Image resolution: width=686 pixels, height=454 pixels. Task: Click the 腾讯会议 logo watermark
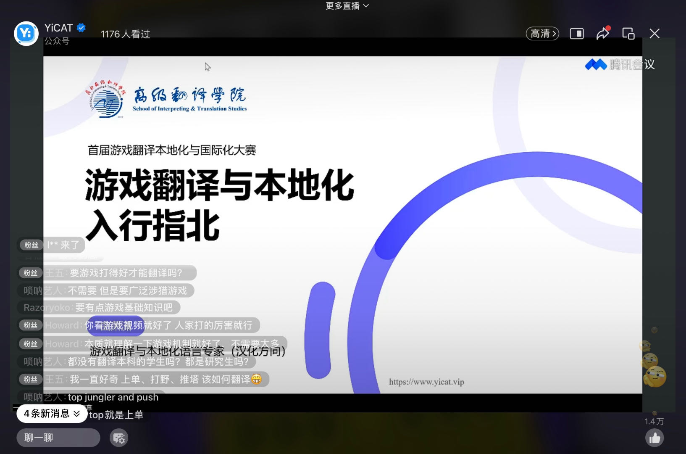(620, 64)
